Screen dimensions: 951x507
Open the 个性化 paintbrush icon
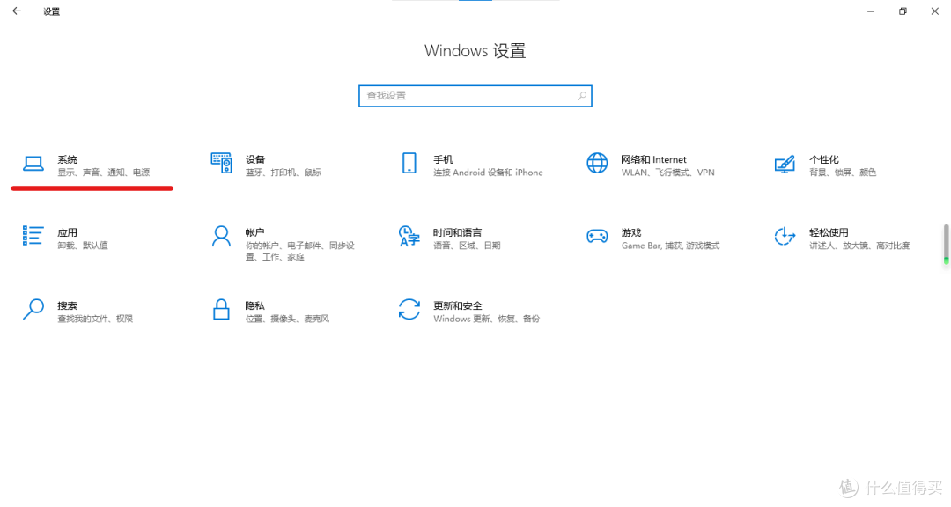[785, 164]
